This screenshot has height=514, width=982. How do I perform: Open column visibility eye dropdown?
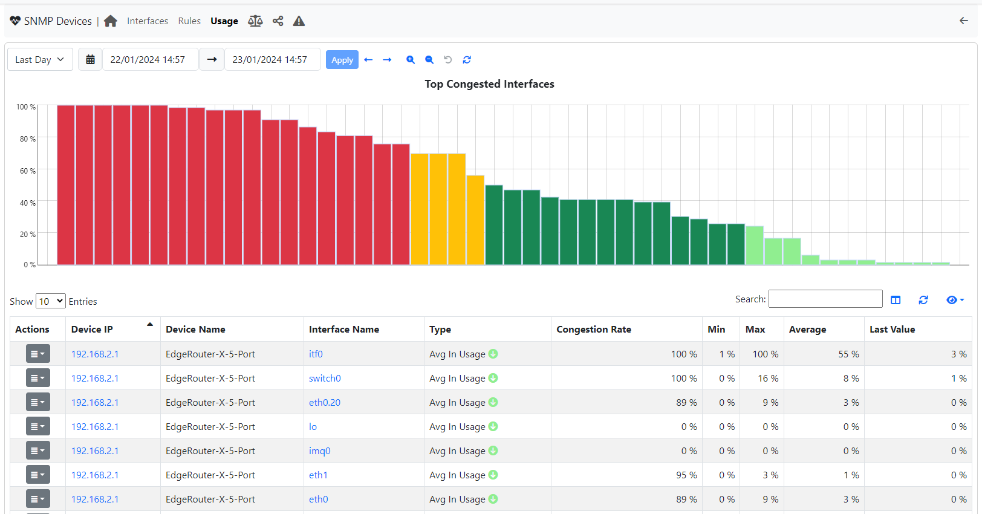click(x=955, y=300)
